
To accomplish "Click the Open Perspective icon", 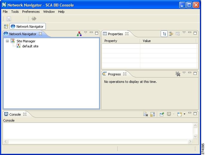I will pos(6,26).
